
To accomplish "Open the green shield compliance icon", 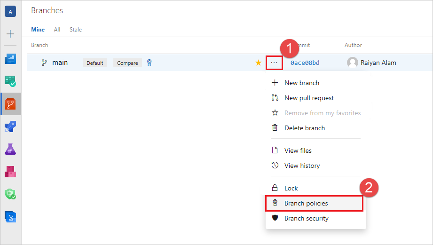I will tap(10, 194).
